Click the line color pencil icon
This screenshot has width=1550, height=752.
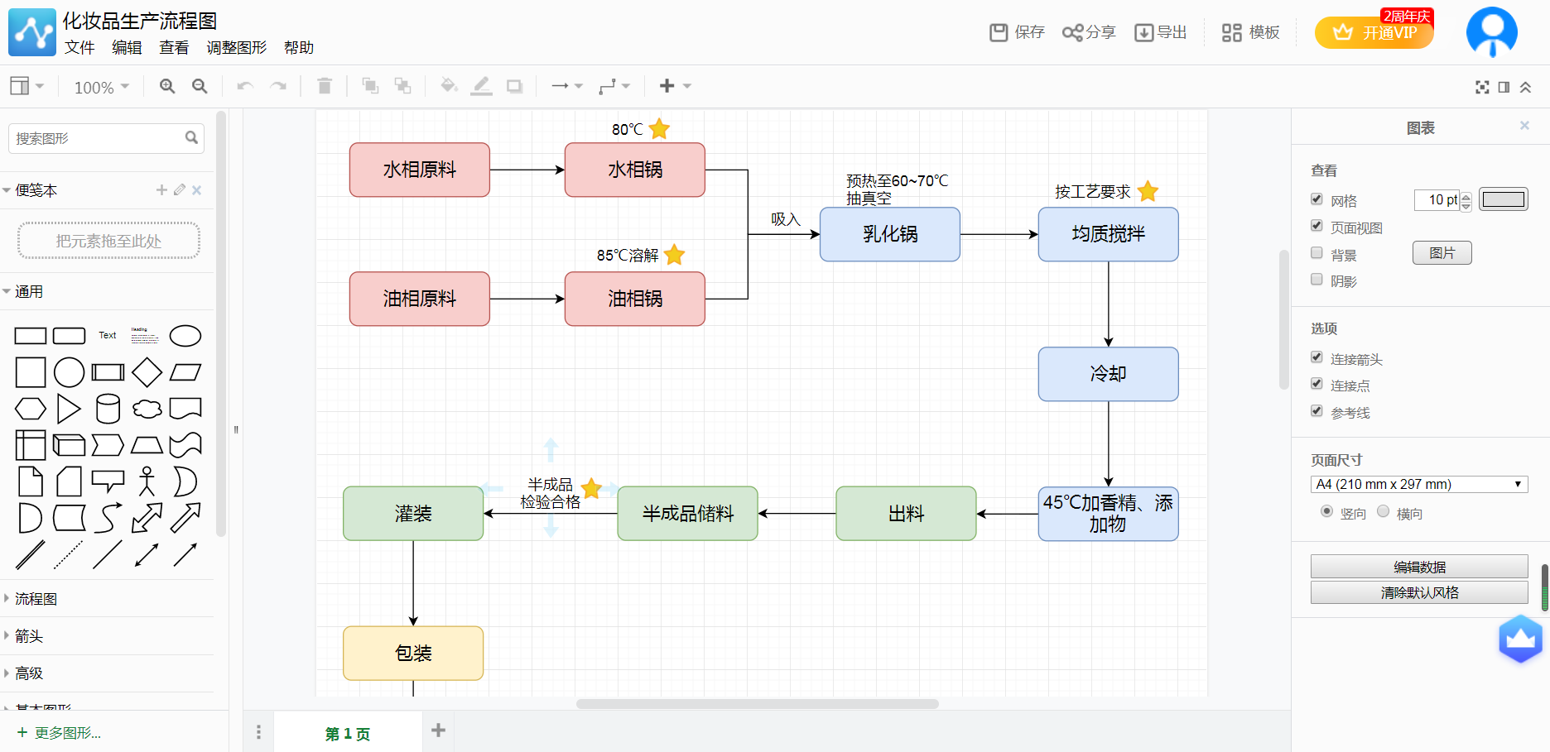pos(481,86)
